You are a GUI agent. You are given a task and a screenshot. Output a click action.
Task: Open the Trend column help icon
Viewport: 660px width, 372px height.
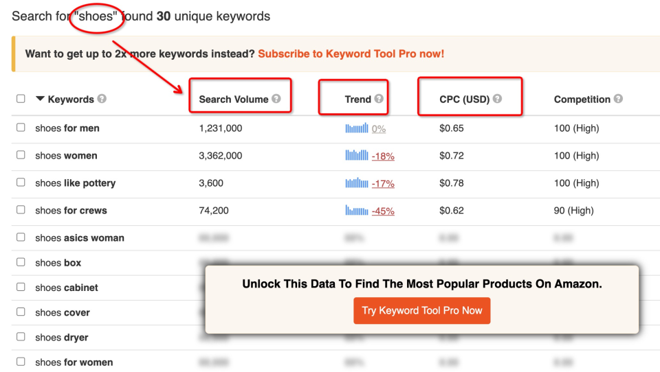point(379,99)
